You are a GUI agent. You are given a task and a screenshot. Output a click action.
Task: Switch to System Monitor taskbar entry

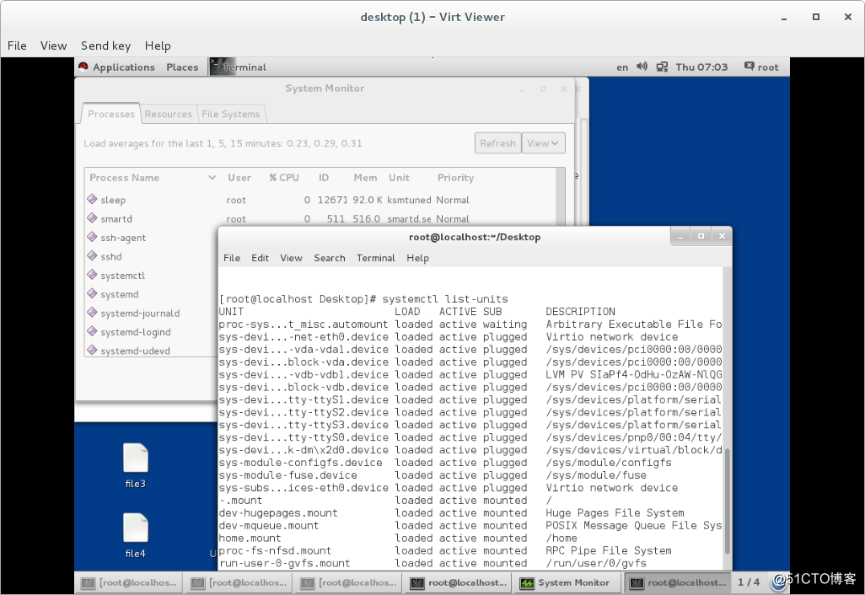(567, 583)
